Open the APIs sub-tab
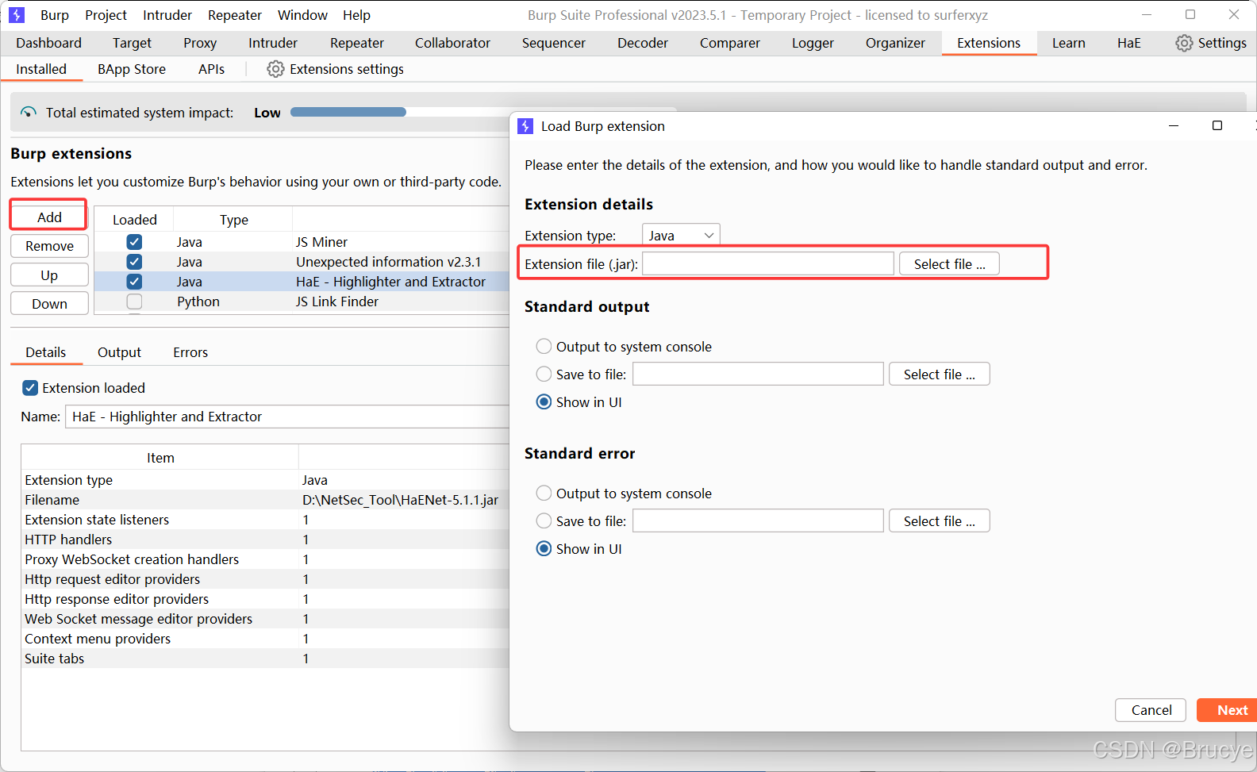This screenshot has width=1257, height=772. pyautogui.click(x=211, y=69)
